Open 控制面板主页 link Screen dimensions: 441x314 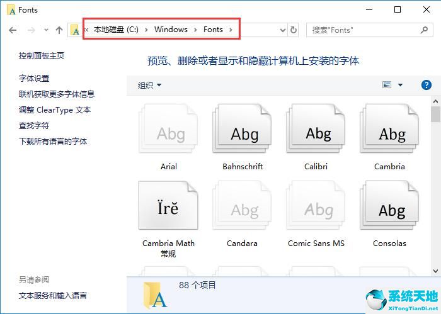(42, 56)
